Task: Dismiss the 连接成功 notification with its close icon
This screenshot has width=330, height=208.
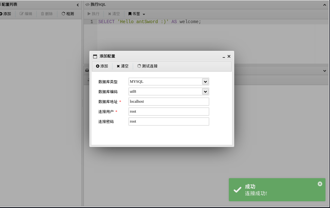Action: pos(320,184)
